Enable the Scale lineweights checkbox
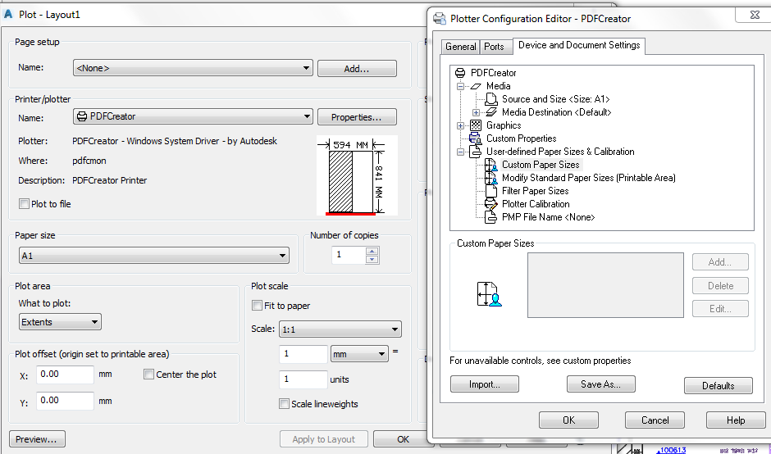The image size is (771, 454). pyautogui.click(x=284, y=403)
